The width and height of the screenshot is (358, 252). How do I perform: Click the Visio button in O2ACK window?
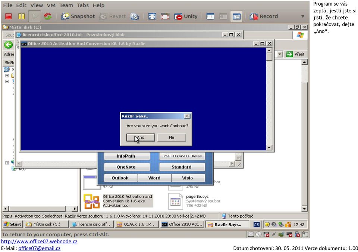188,178
